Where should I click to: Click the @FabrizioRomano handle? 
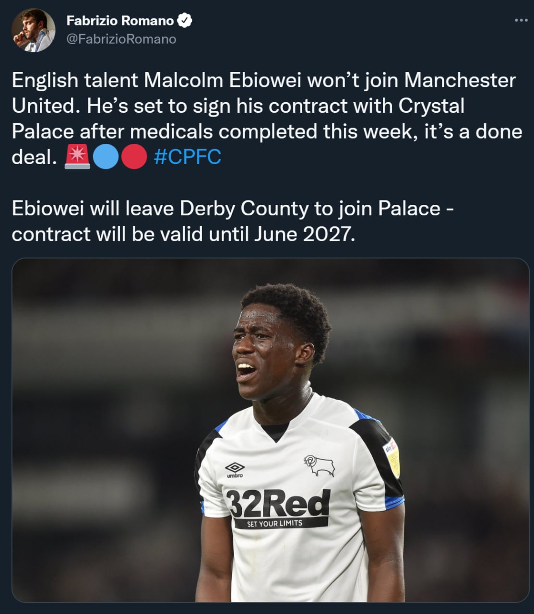coord(121,39)
